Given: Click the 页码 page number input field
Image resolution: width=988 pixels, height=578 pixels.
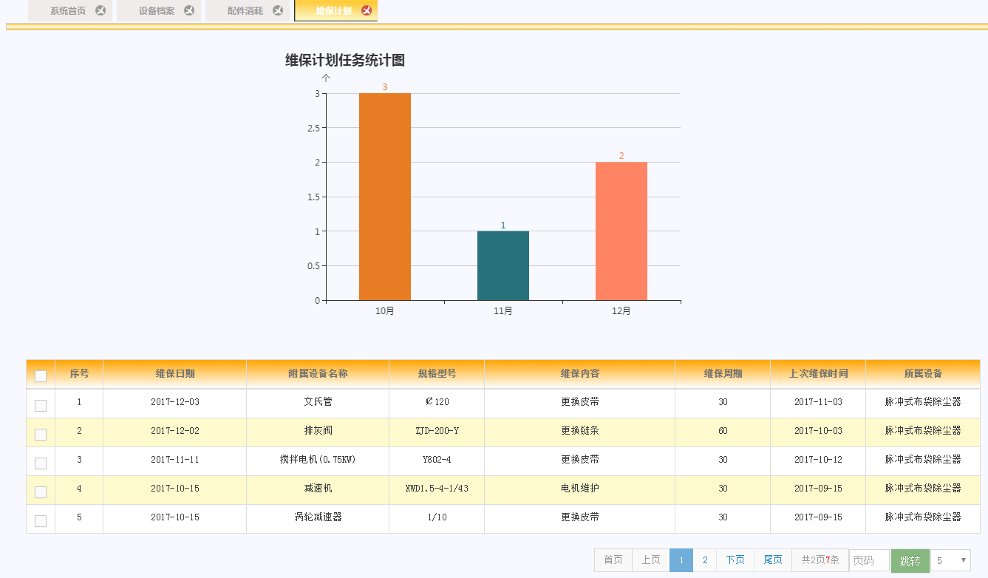Looking at the screenshot, I should point(868,561).
